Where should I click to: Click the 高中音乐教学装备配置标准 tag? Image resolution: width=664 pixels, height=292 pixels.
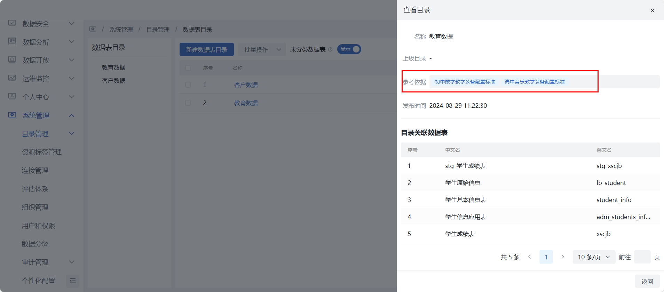[x=535, y=82]
